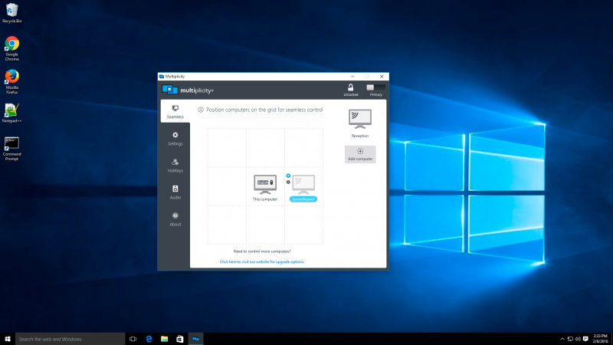613x345 pixels.
Task: Go to the HotKeys section
Action: [175, 165]
